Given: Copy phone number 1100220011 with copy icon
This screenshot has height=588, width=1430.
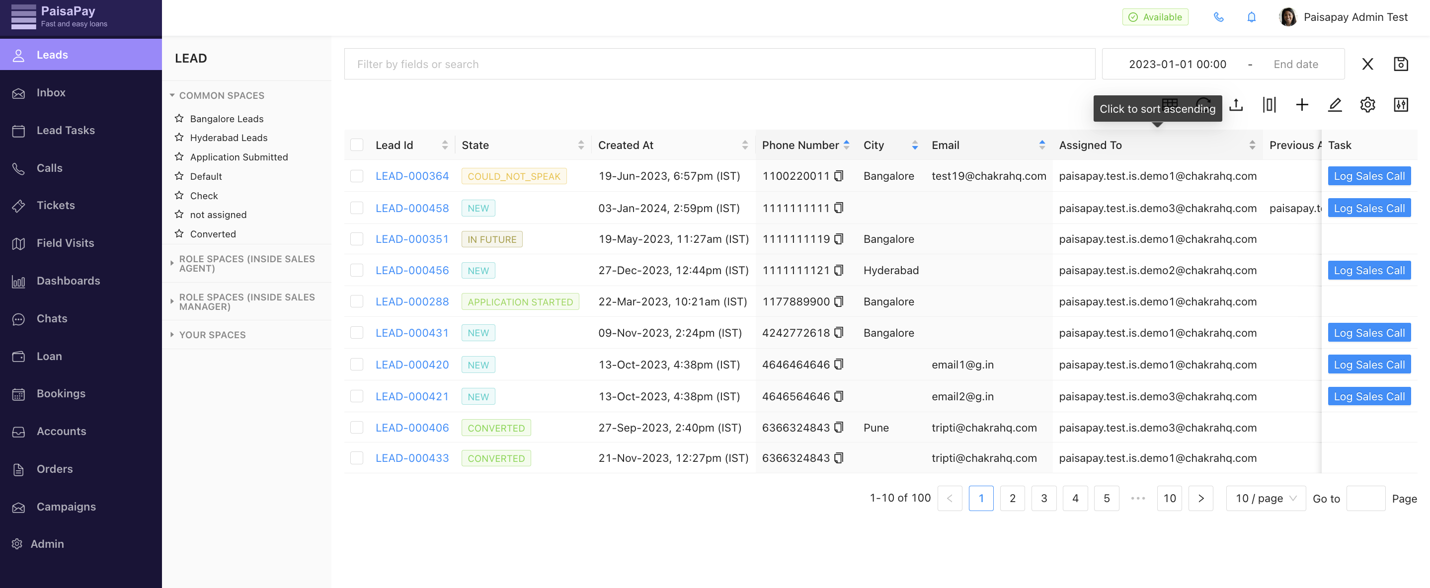Looking at the screenshot, I should click(839, 176).
